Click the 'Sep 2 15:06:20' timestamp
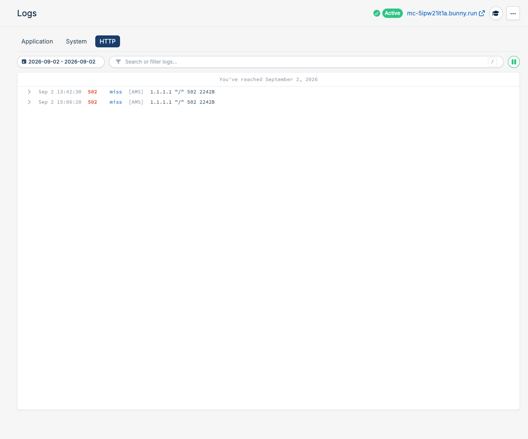528x439 pixels. (60, 102)
